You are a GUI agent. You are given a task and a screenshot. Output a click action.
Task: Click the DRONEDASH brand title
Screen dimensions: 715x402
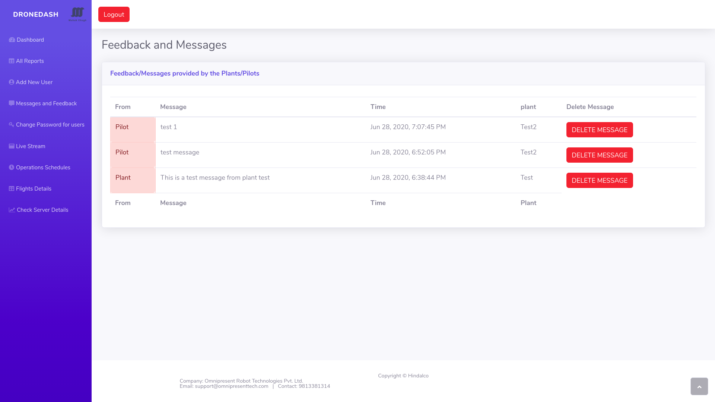[x=36, y=15]
